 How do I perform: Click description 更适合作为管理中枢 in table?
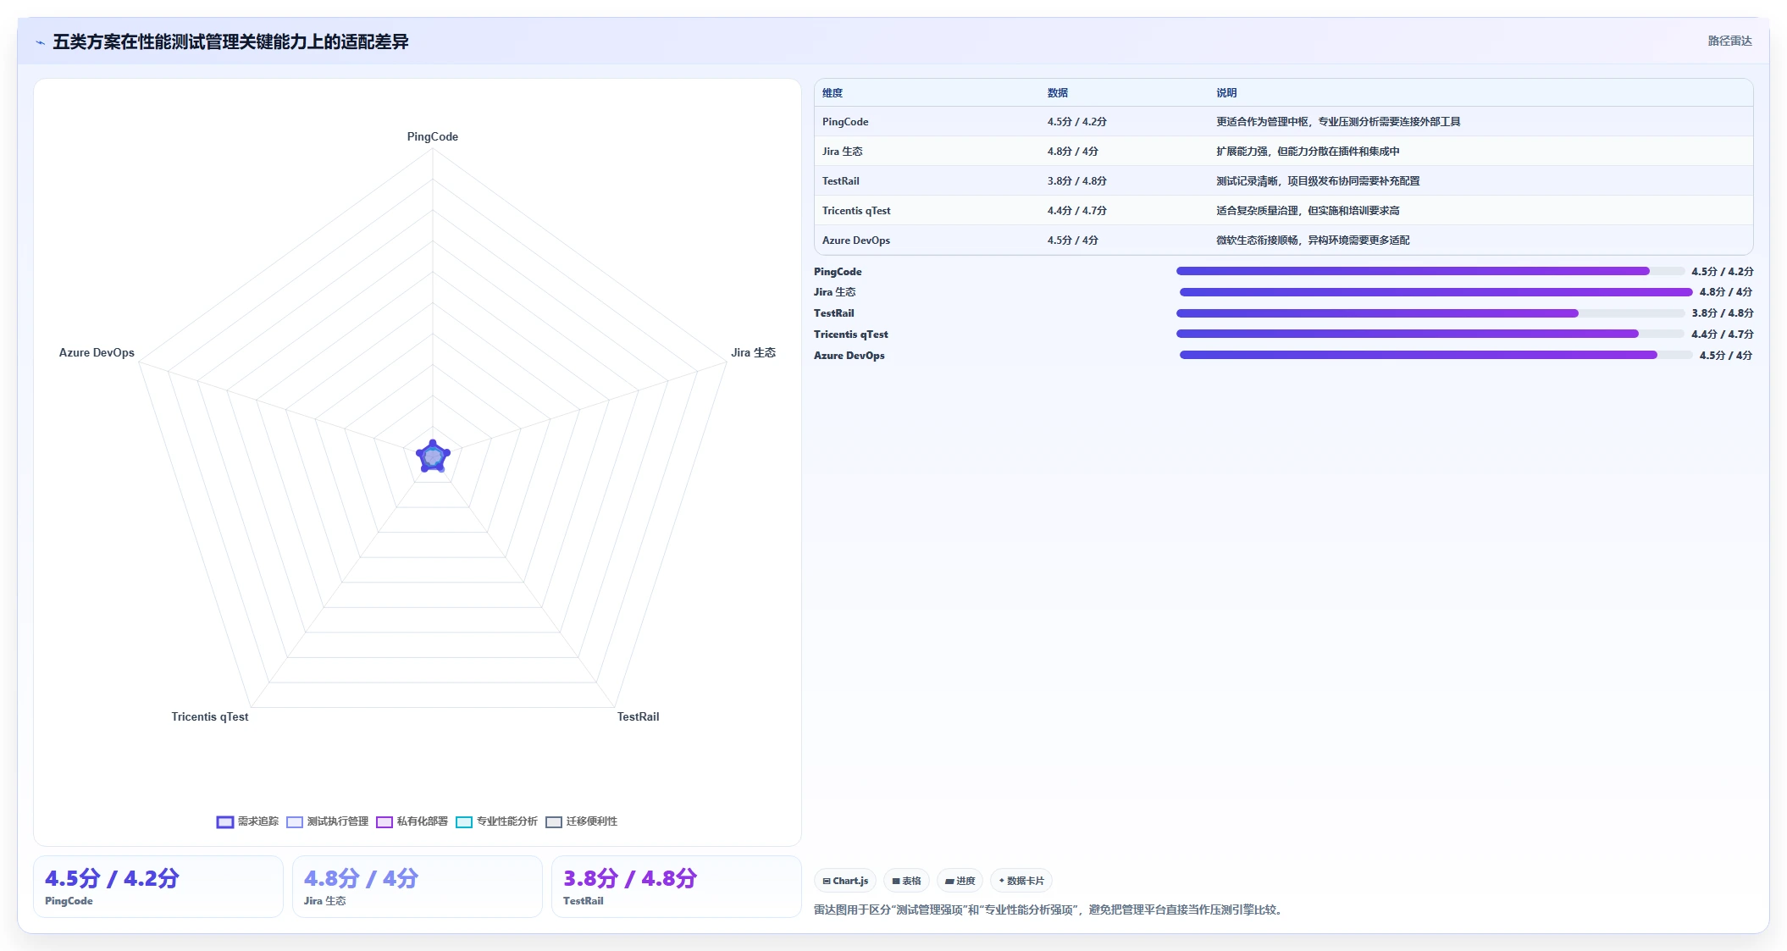[1339, 122]
